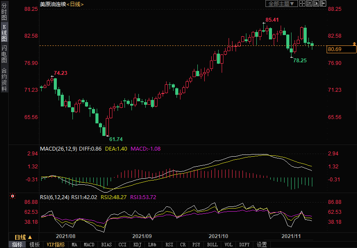Switch to the 模板 tab

click(34, 245)
